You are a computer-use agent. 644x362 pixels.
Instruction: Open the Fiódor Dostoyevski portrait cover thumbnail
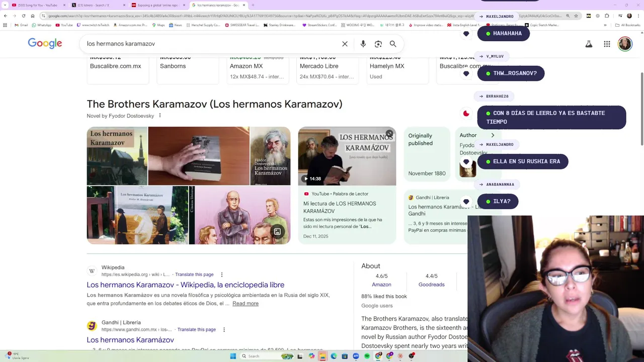[270, 156]
